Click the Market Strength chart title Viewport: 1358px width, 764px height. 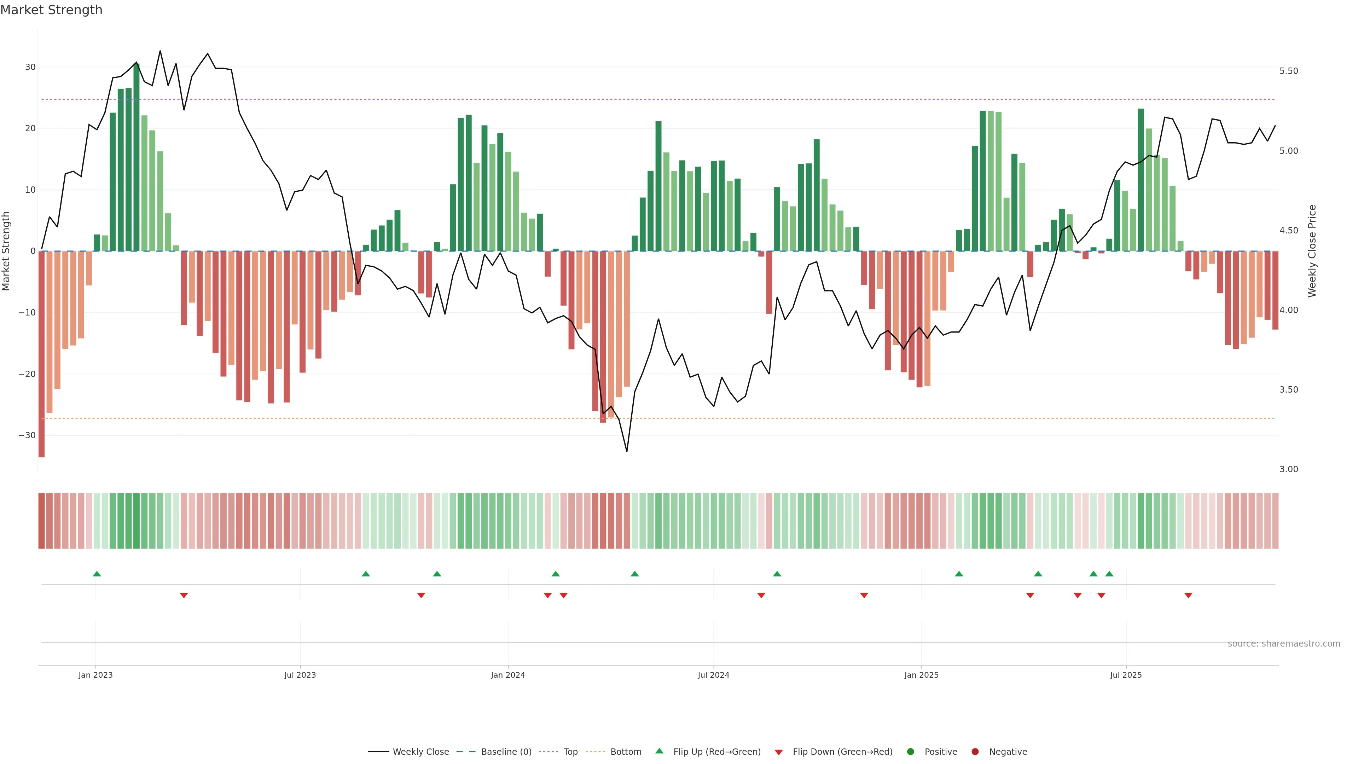tap(51, 10)
